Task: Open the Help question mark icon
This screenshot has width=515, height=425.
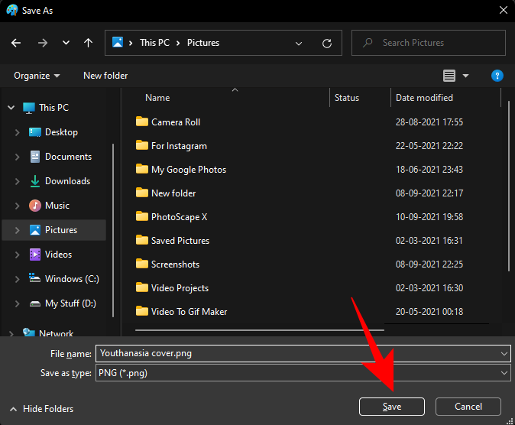Action: [497, 76]
